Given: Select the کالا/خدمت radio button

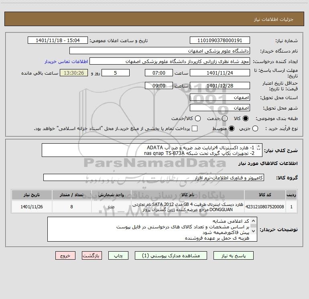Looking at the screenshot, I should point(198,118).
